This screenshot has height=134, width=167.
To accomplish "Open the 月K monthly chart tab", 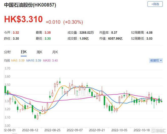I will [55, 52].
